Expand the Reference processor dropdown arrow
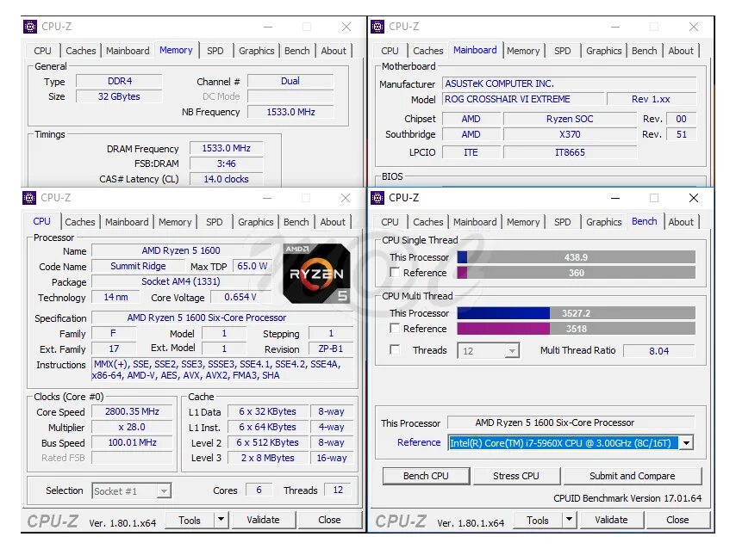736x549 pixels. [x=686, y=442]
